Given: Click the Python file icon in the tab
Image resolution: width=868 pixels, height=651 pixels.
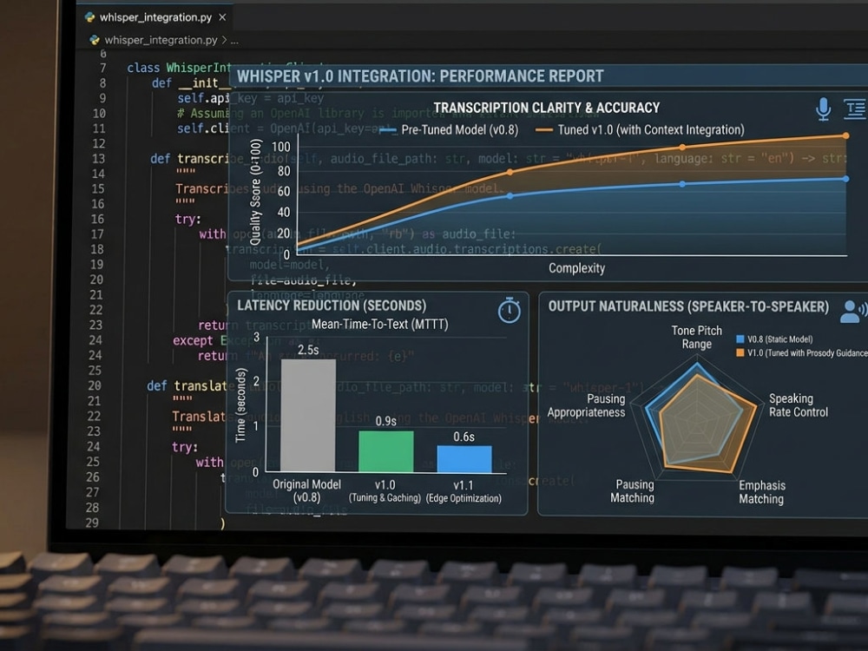Looking at the screenshot, I should (89, 17).
